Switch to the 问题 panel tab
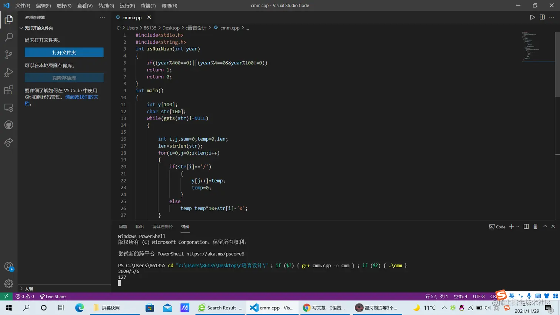560x315 pixels. [123, 227]
